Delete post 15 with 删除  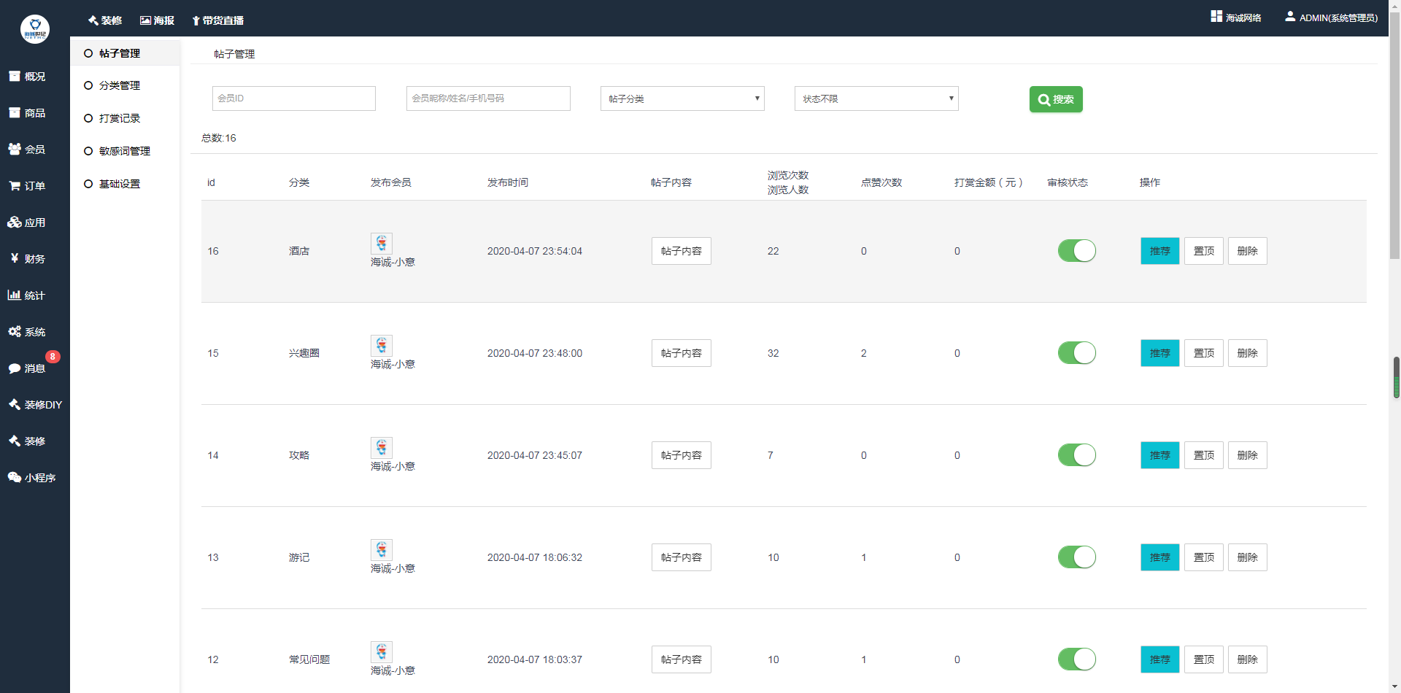pyautogui.click(x=1248, y=353)
